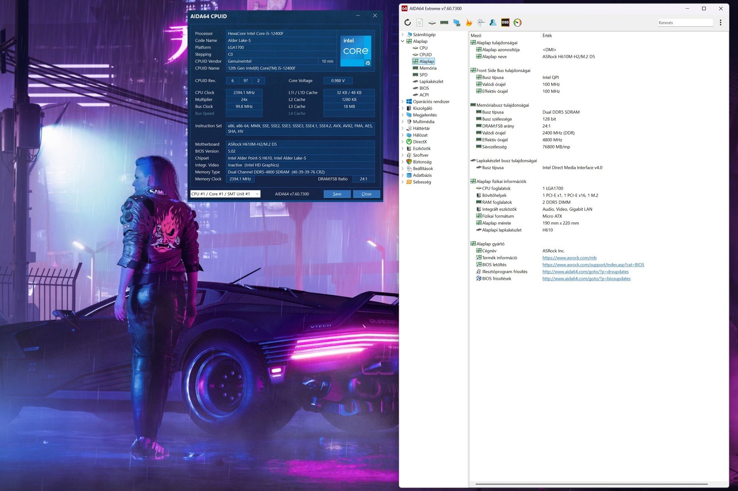Click Save in the AIDA64 CPUID window

tap(337, 194)
